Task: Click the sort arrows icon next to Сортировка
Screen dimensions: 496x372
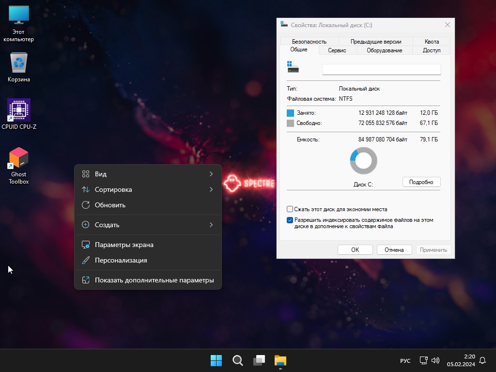Action: point(86,189)
